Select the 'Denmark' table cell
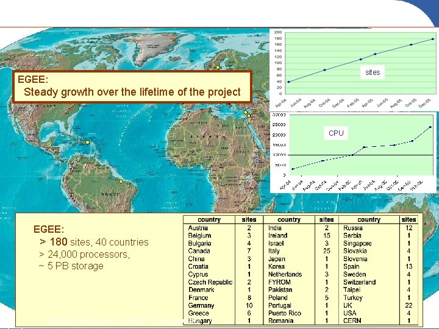The height and width of the screenshot is (329, 439). 201,289
